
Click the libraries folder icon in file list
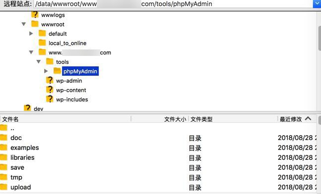coord(3,157)
